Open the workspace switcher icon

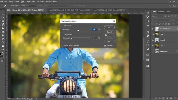click(x=174, y=6)
